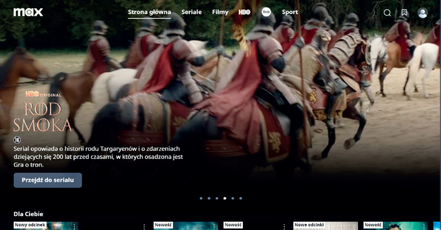441x230 pixels.
Task: Switch to the Filmy section
Action: tap(220, 12)
